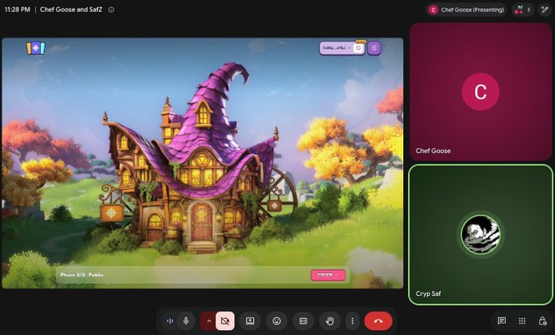This screenshot has width=555, height=335.
Task: Open host controls lock icon
Action: click(542, 321)
